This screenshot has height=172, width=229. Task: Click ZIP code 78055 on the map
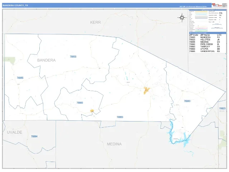[x=73, y=57]
